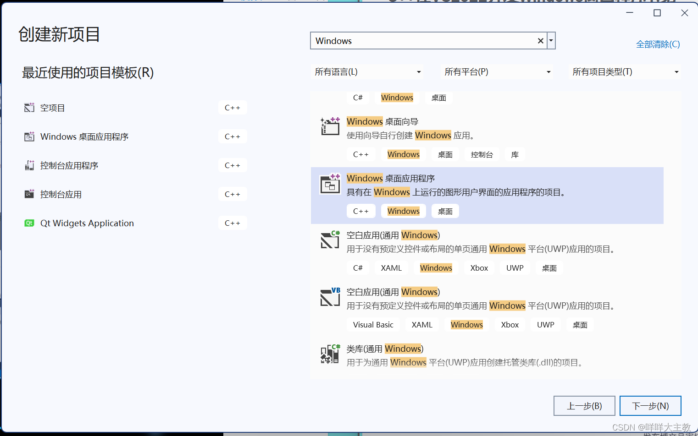Screen dimensions: 698x436
Task: Click the 下一步(N) button
Action: [x=650, y=406]
